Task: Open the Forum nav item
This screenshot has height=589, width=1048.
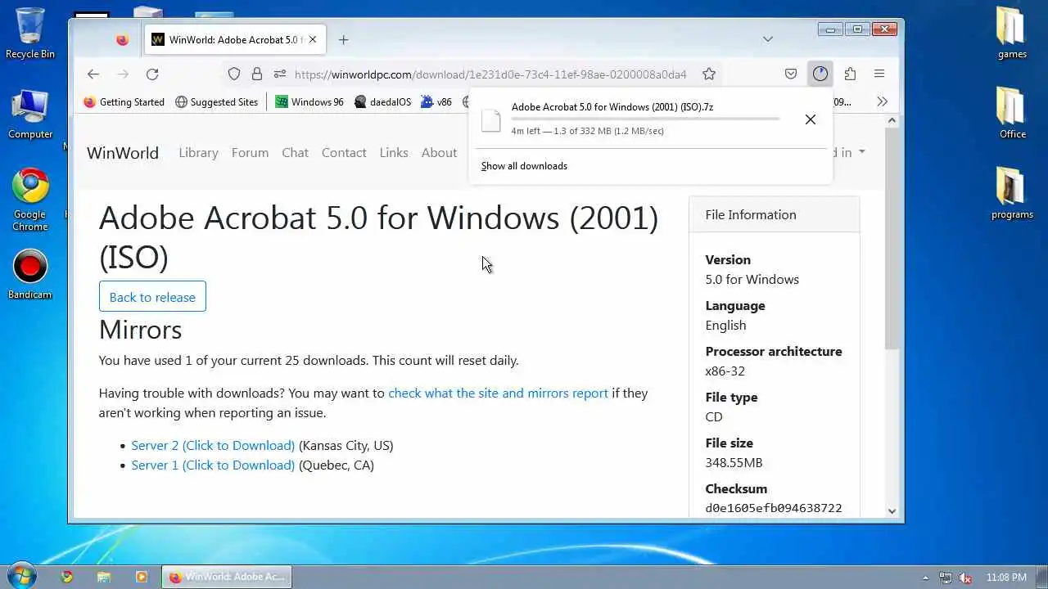Action: point(250,153)
